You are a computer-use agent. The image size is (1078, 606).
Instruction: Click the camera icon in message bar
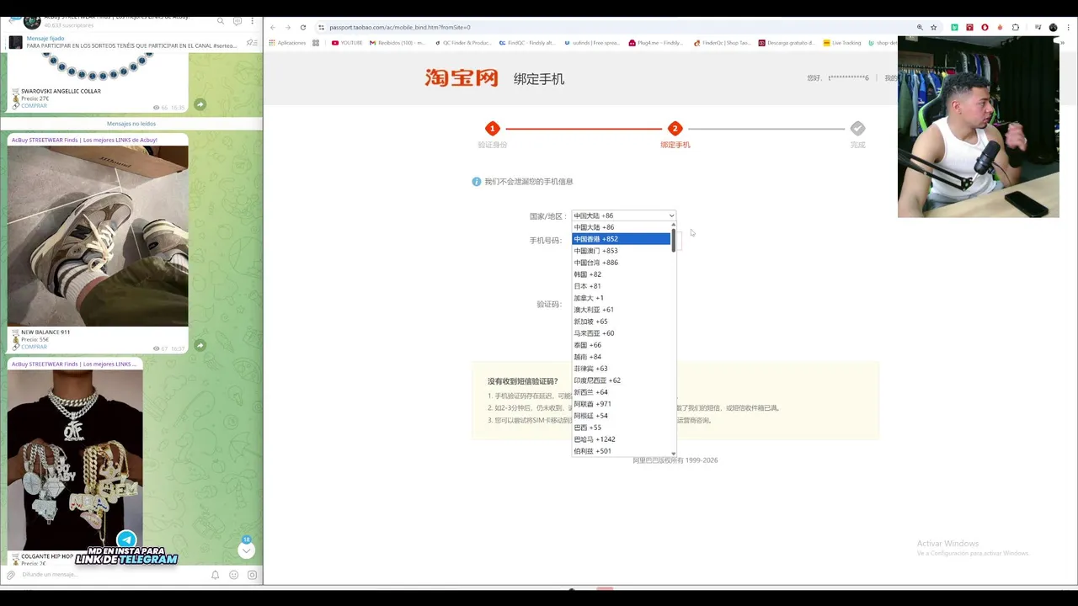click(252, 575)
